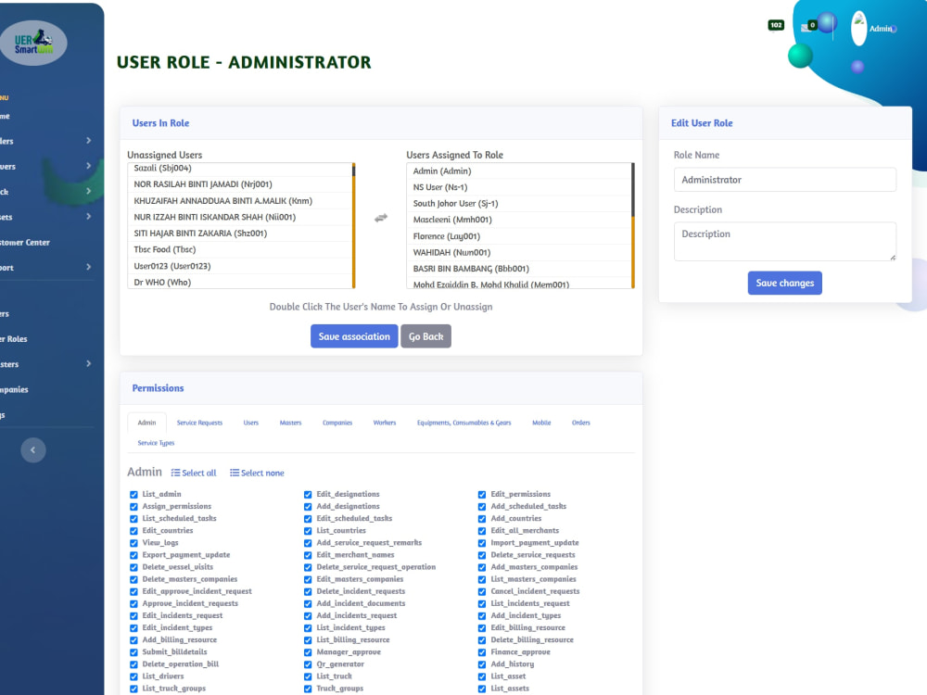Viewport: 927px width, 695px height.
Task: Click the Select all link
Action: [194, 473]
